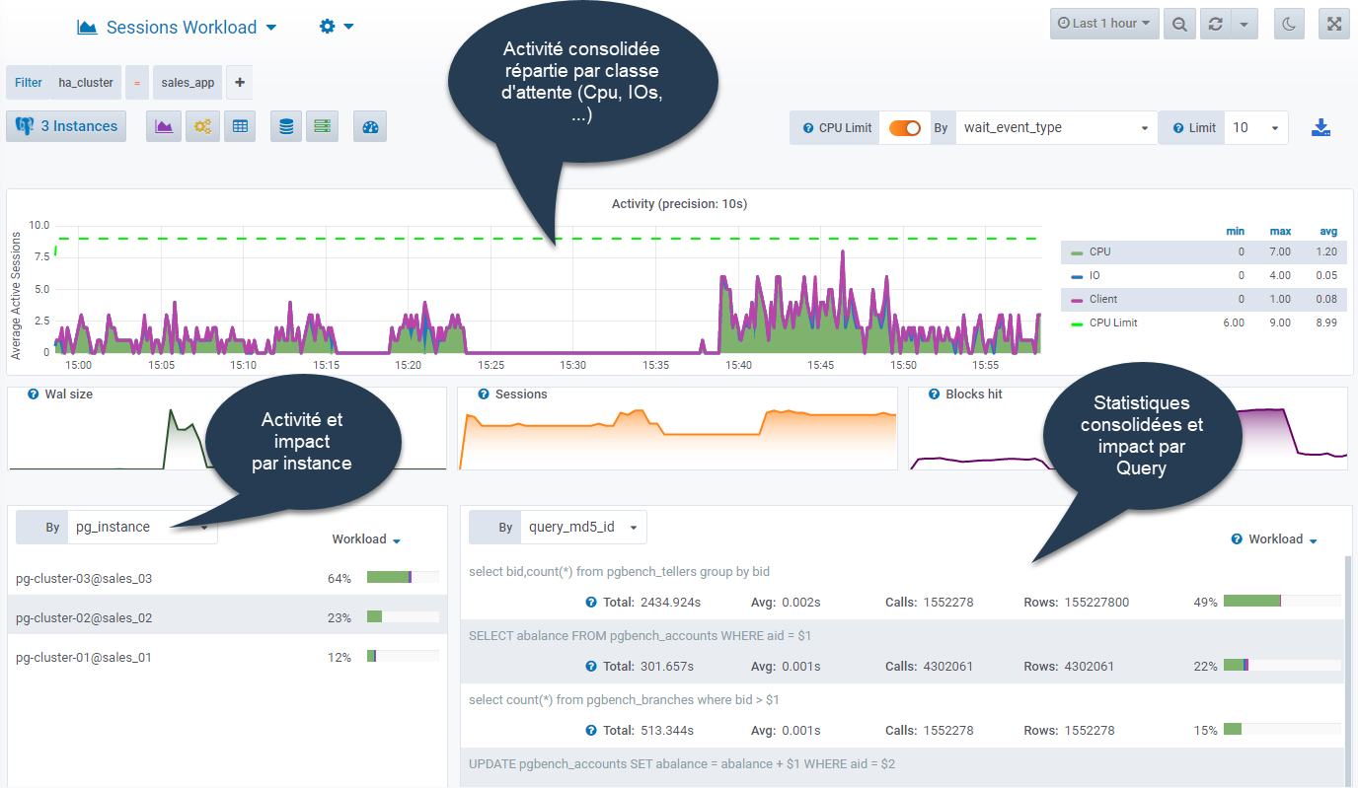The height and width of the screenshot is (788, 1358).
Task: Click the Wal size help icon
Action: pos(34,394)
